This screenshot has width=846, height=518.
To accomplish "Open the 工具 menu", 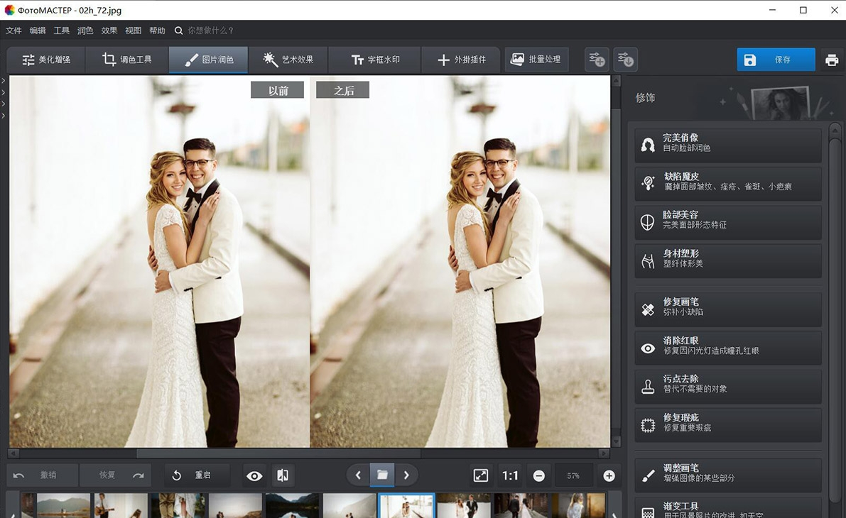I will [61, 31].
